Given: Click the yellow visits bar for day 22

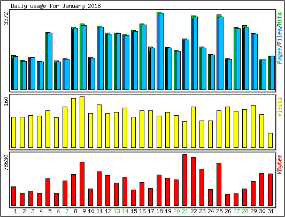Looking at the screenshot, I should pos(193,127).
